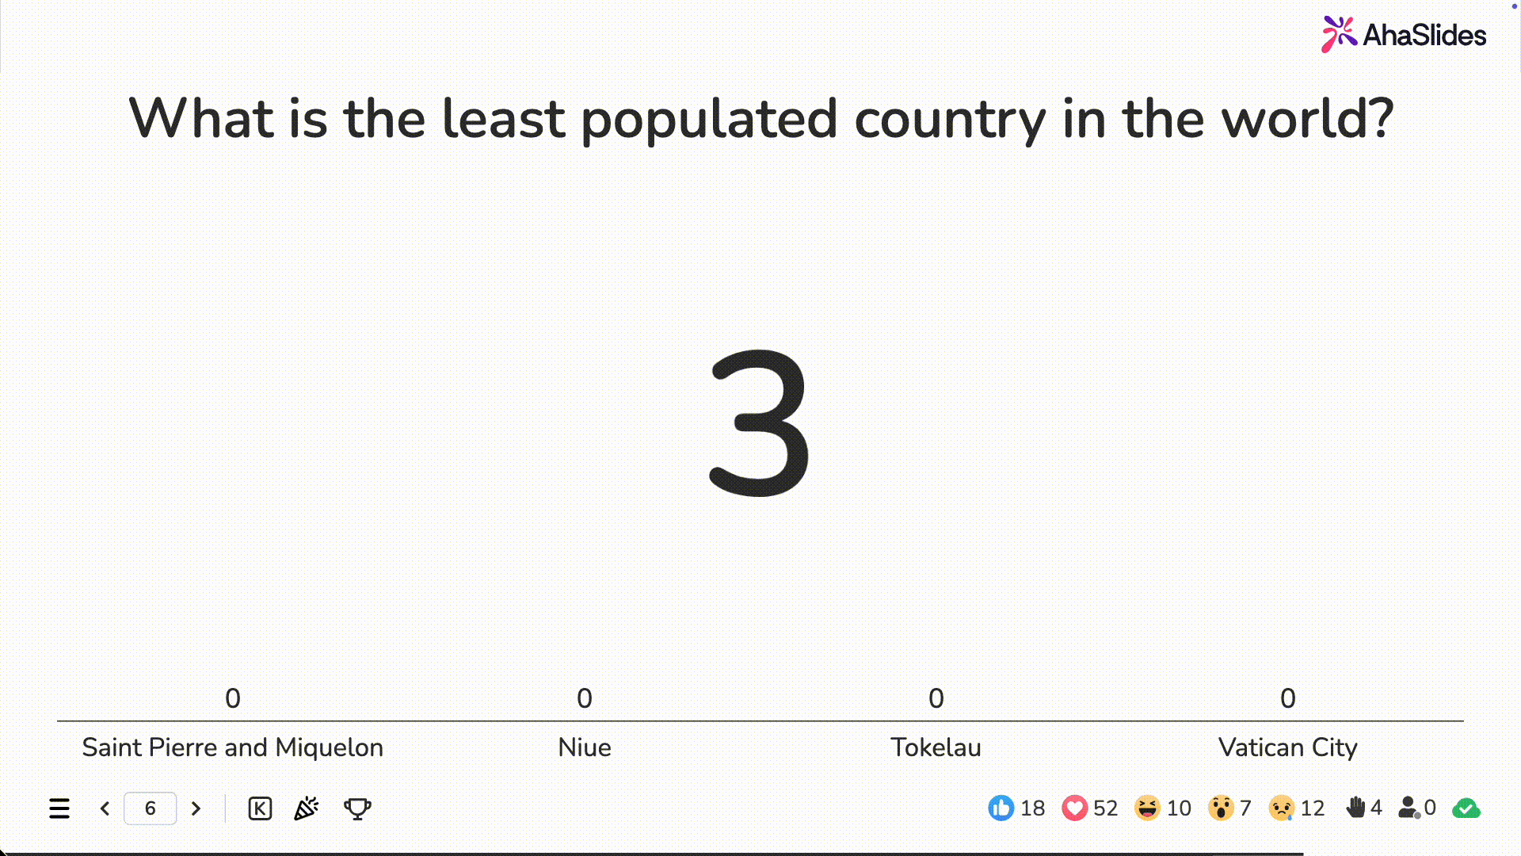Open the hamburger menu
The image size is (1521, 856).
click(59, 808)
